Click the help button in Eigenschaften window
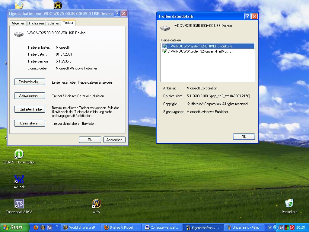The width and height of the screenshot is (309, 232). (117, 13)
